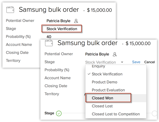Click the wallet icon on the front card
159x122 pixels.
[x=49, y=43]
